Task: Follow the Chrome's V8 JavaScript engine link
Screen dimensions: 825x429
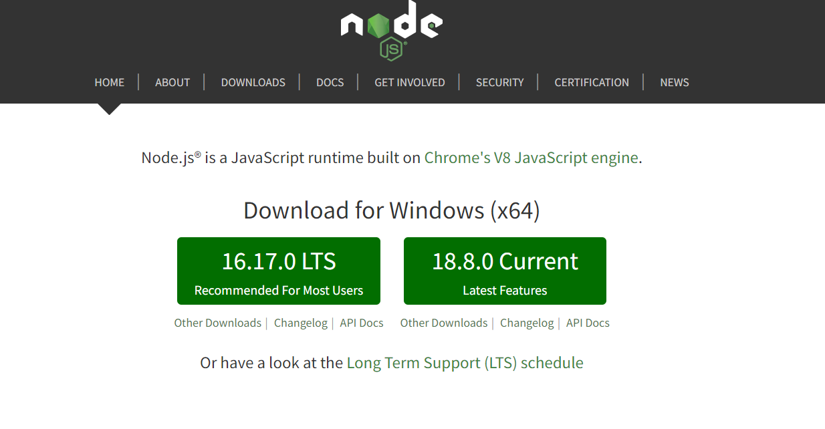Action: tap(531, 158)
